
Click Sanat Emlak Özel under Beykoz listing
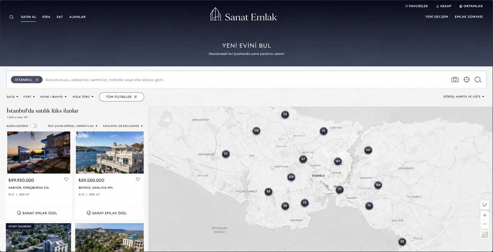tap(107, 213)
